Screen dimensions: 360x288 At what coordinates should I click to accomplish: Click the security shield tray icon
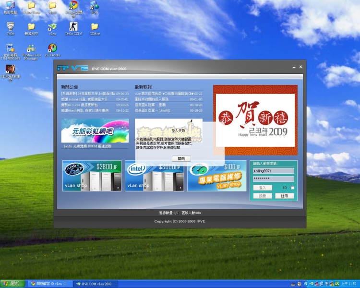click(327, 284)
